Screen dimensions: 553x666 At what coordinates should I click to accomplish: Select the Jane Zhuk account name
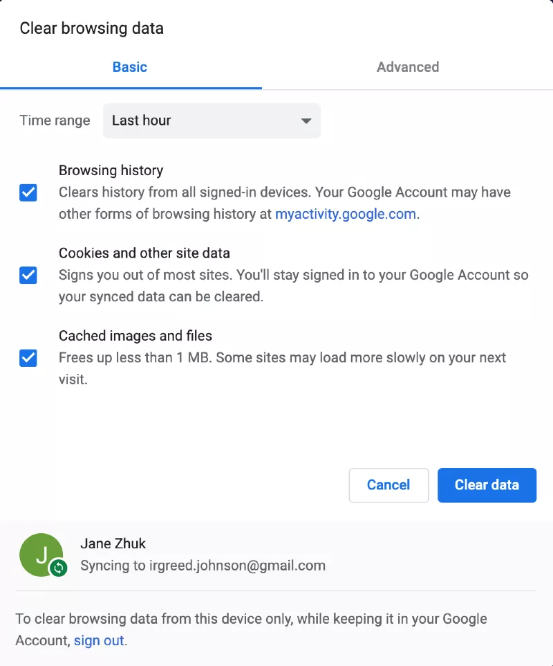click(113, 543)
